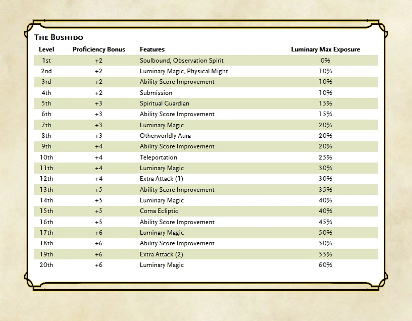412x321 pixels.
Task: Click the 10% exposure in Submission row
Action: pos(326,93)
